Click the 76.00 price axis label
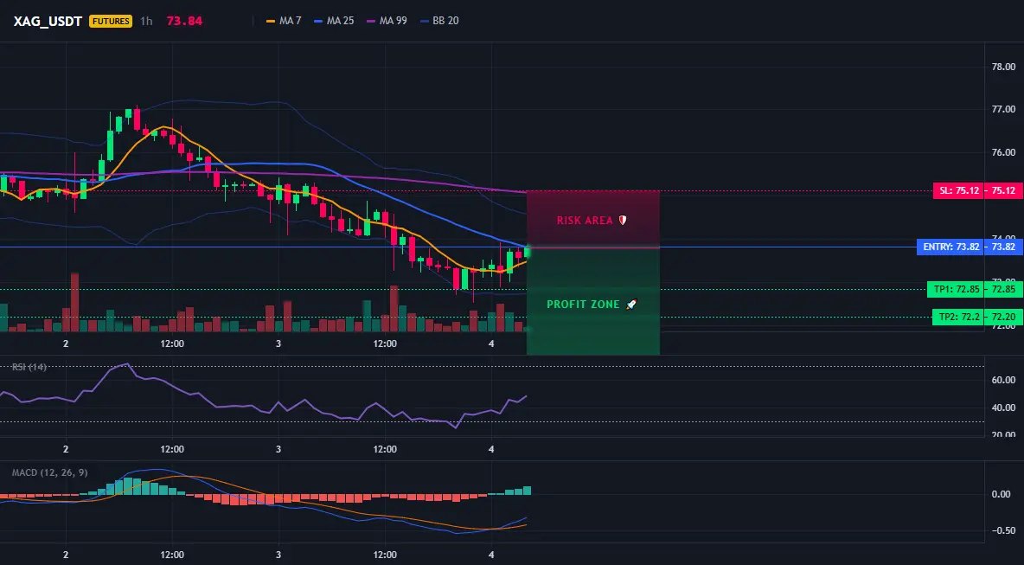This screenshot has width=1024, height=565. (1003, 152)
